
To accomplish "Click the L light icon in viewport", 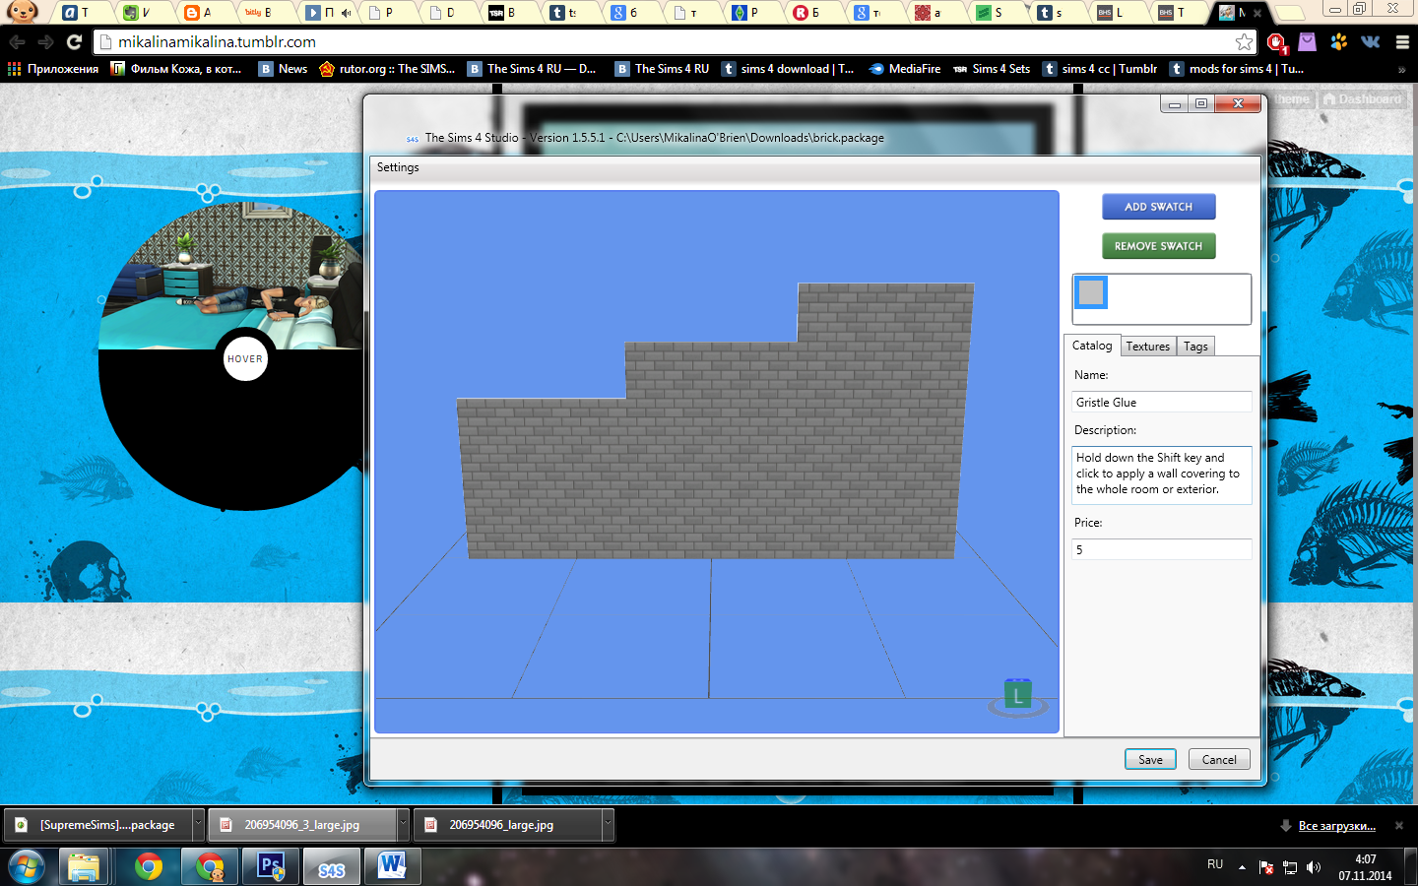I will click(1017, 696).
